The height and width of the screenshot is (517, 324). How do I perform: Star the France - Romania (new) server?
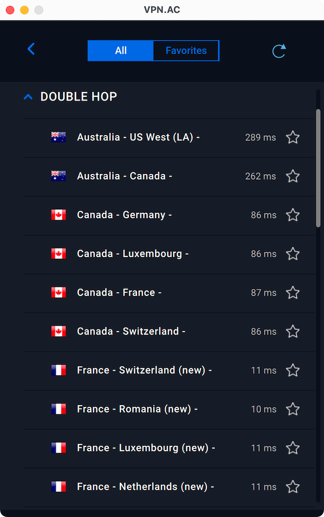(293, 409)
